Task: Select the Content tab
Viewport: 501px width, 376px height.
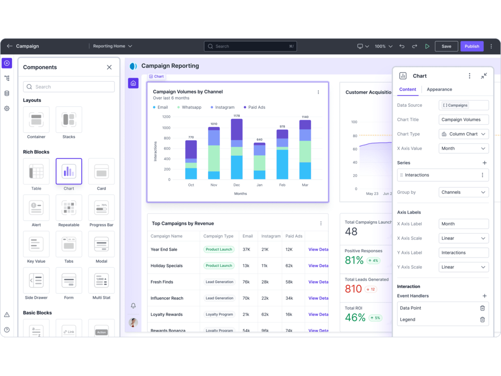Action: click(x=408, y=90)
